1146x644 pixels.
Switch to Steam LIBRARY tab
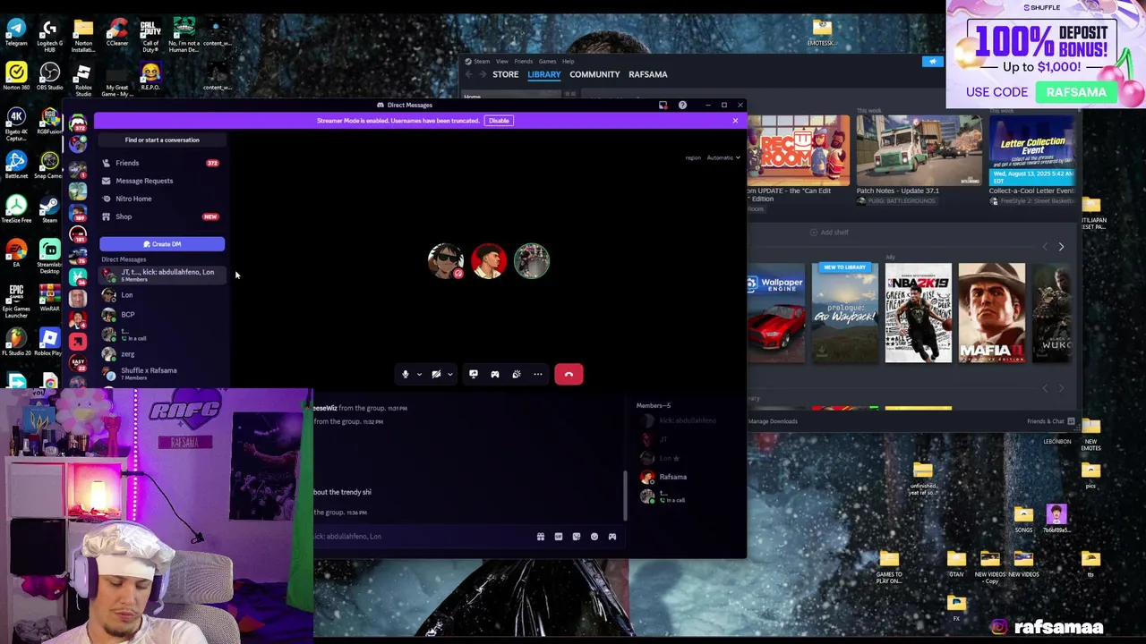coord(543,74)
